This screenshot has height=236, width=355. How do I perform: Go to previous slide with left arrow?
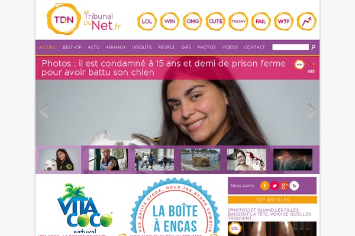pyautogui.click(x=44, y=110)
